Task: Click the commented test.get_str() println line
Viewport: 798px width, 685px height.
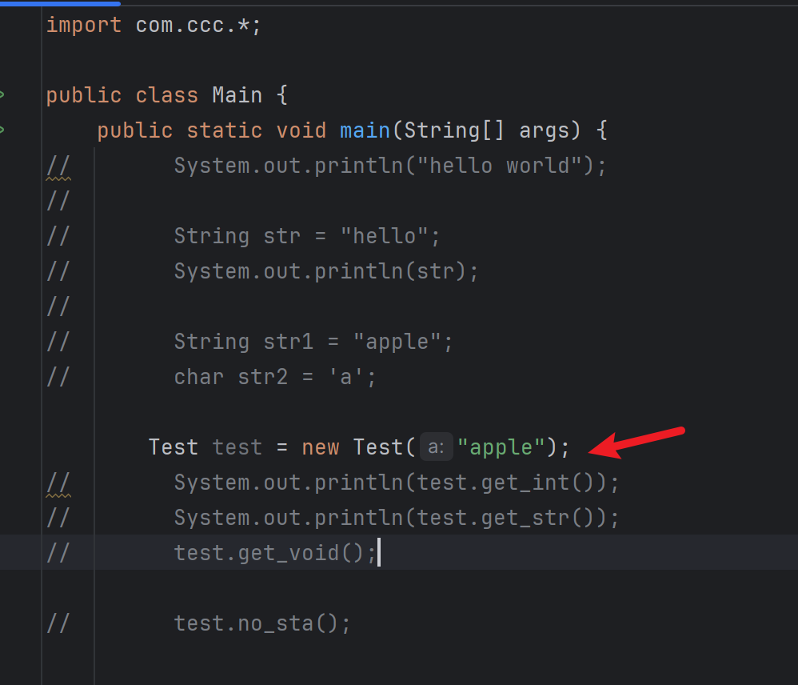Action: pyautogui.click(x=396, y=518)
